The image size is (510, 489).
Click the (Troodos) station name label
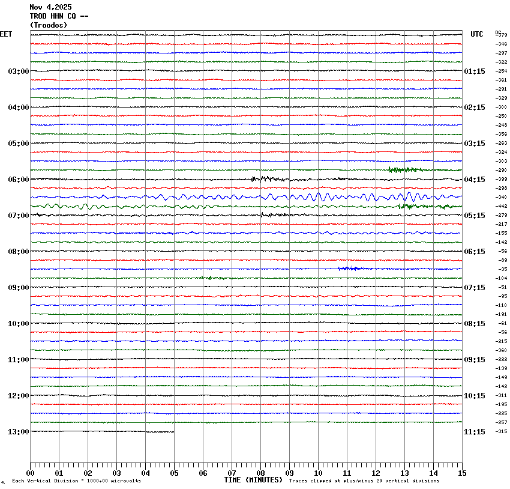point(49,25)
